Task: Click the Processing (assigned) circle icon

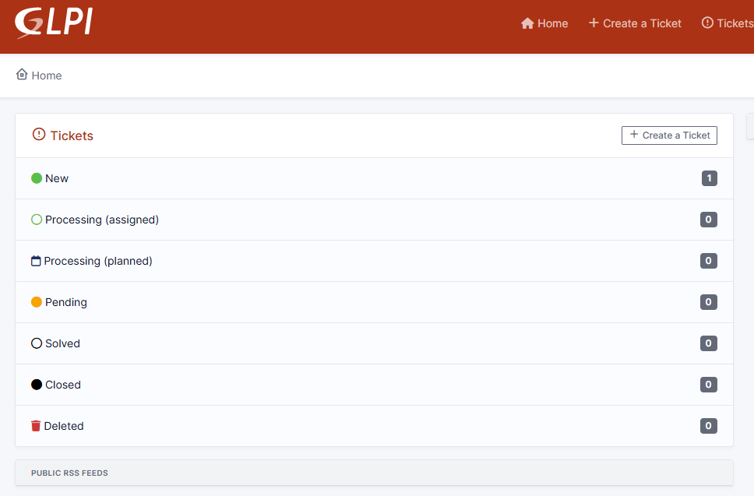Action: point(37,220)
